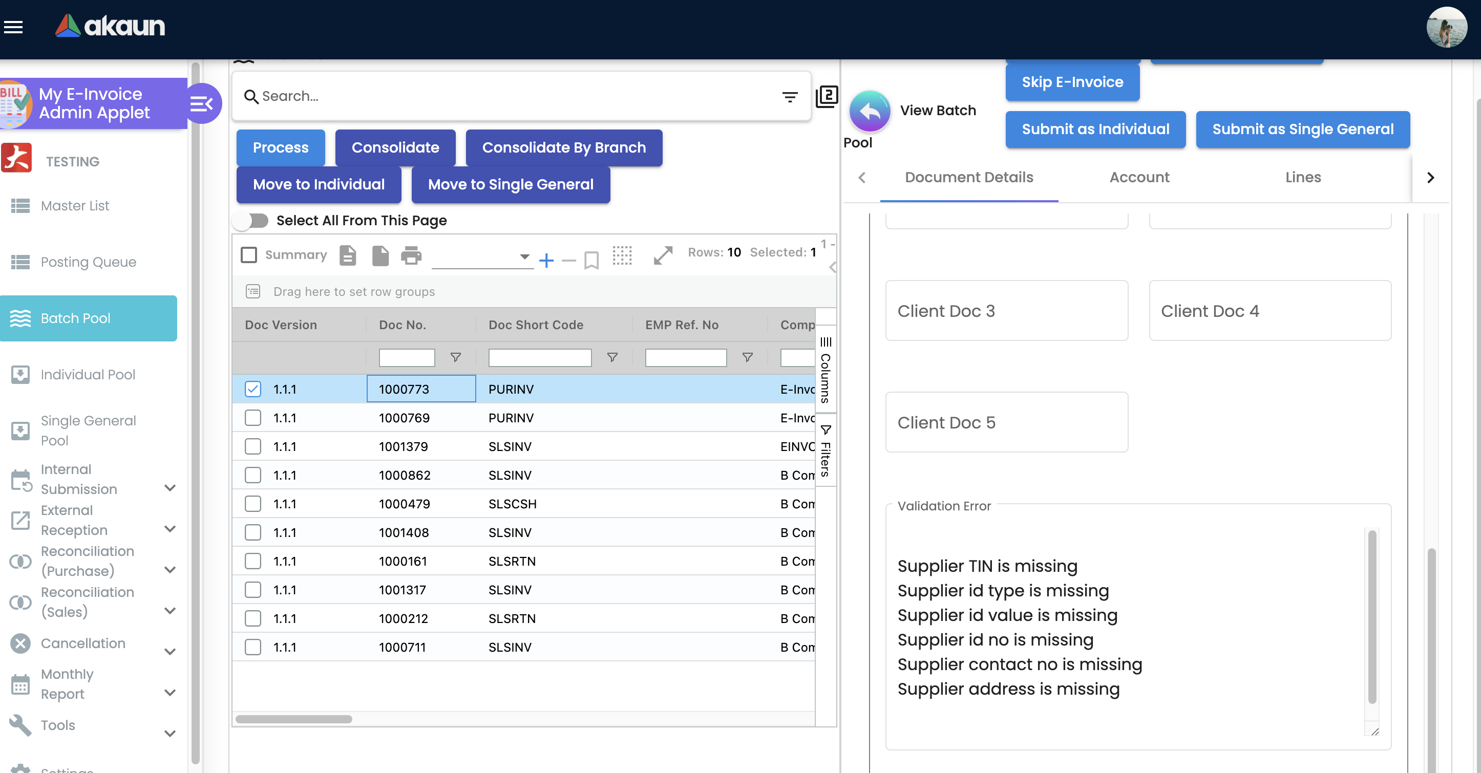Check row with Doc No. 1001408
The width and height of the screenshot is (1481, 773).
[252, 533]
